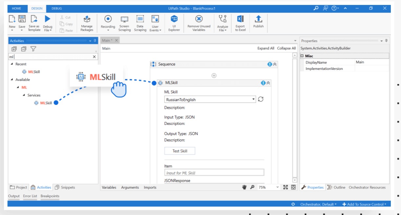Collapse the Sequence activity
Viewport: 401px width, 215px height.
[275, 64]
